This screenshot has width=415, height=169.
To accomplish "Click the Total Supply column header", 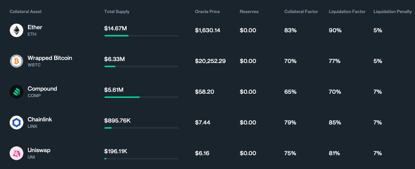I will tap(117, 12).
